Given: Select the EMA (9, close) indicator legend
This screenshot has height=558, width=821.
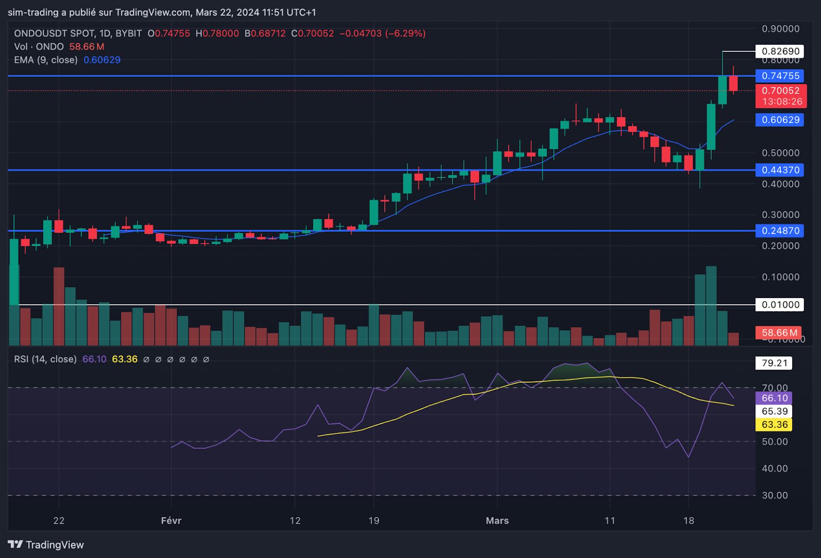Looking at the screenshot, I should pos(46,60).
